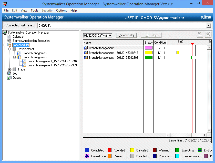Click the green Executing bar in timeline
The width and height of the screenshot is (215, 163).
(191, 57)
